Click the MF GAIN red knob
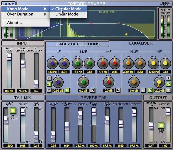The width and height of the screenshot is (173, 150). pyautogui.click(x=109, y=82)
